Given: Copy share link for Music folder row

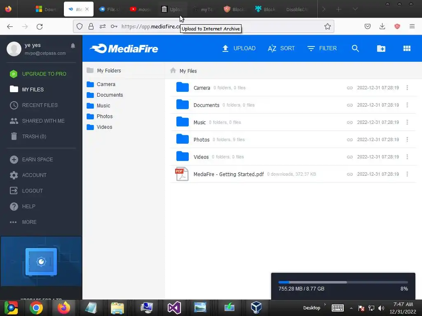Looking at the screenshot, I should pos(349,122).
